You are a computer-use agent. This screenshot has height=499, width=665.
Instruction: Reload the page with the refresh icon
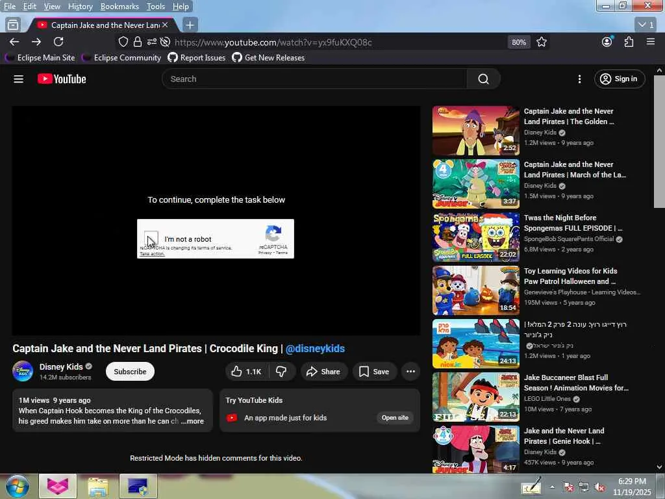tap(58, 42)
